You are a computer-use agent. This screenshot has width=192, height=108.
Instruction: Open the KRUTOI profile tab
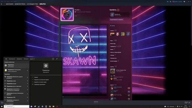(43, 4)
